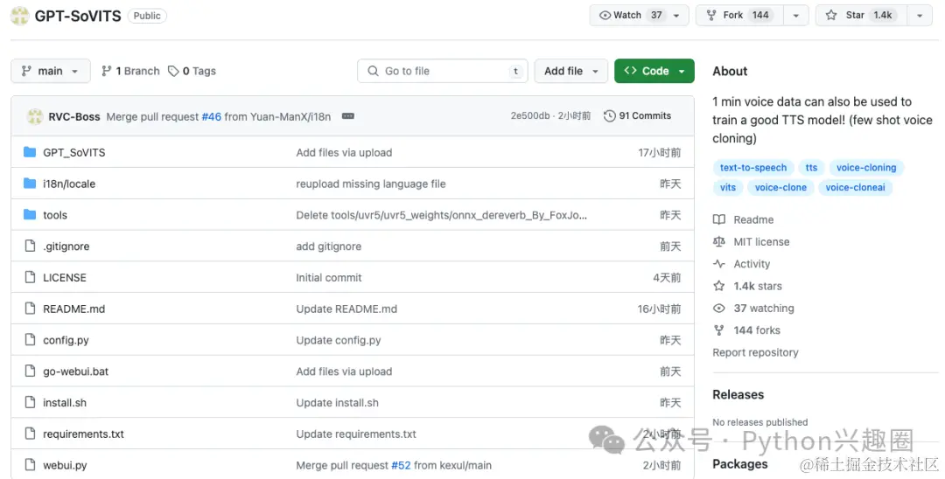Viewport: 945px width, 479px height.
Task: Click the Readme book icon
Action: pyautogui.click(x=719, y=219)
